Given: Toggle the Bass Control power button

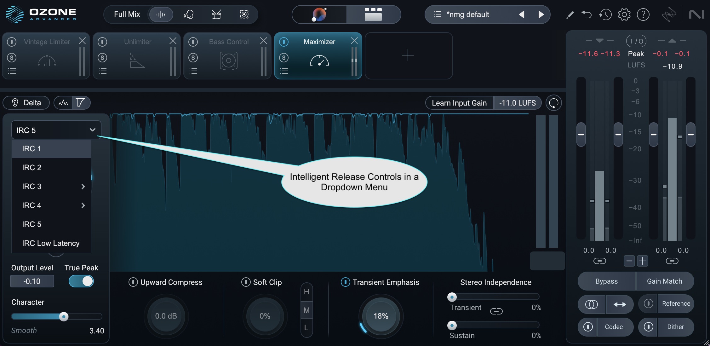Looking at the screenshot, I should pos(193,42).
